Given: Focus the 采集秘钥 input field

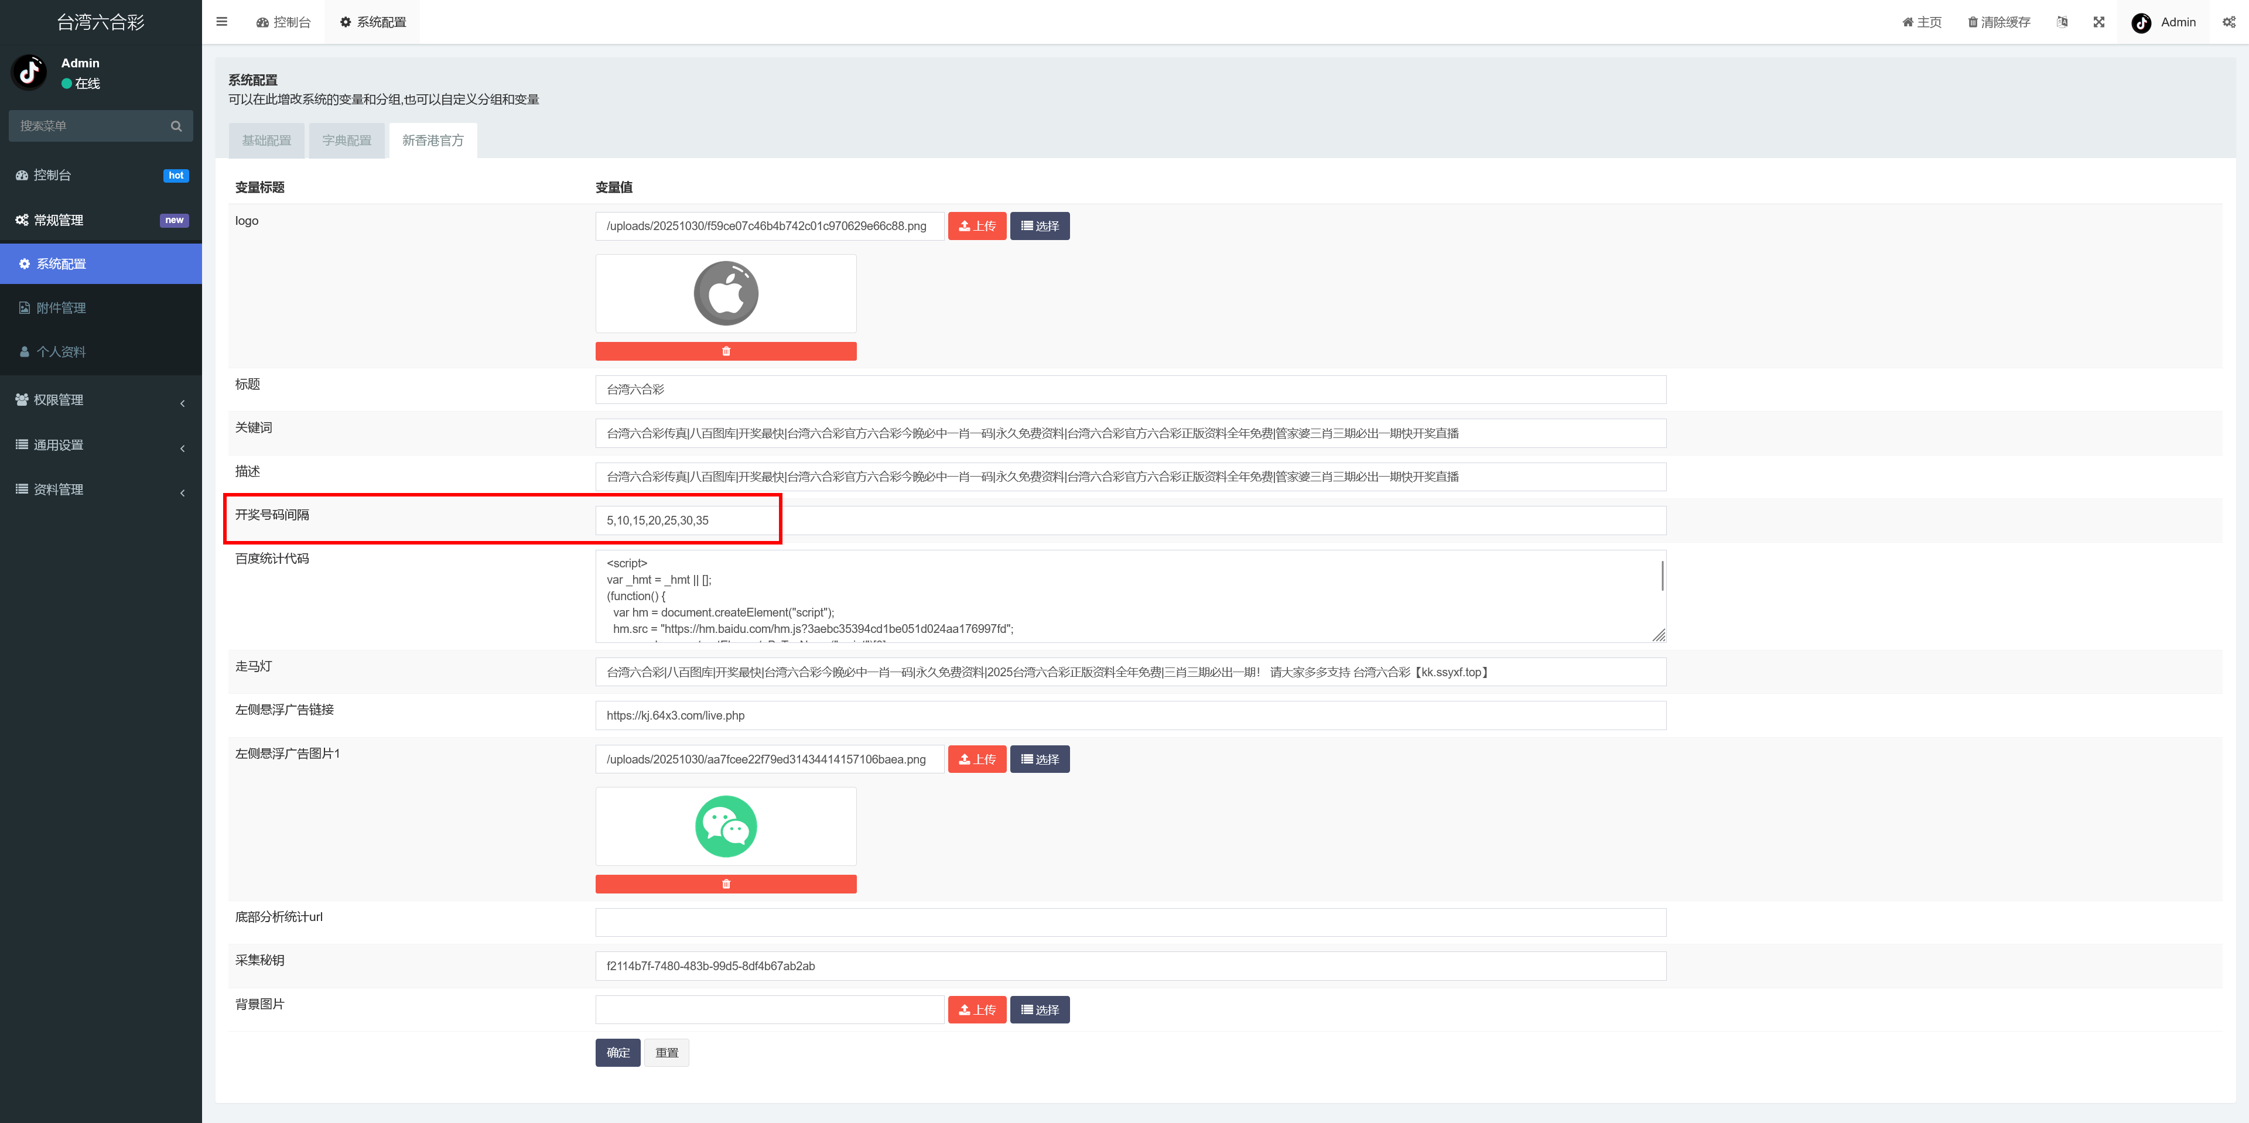Looking at the screenshot, I should click(x=1130, y=966).
